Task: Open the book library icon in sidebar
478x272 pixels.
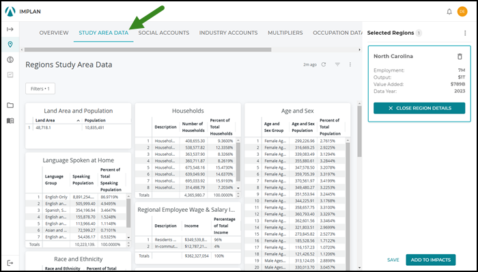Action: coord(10,121)
